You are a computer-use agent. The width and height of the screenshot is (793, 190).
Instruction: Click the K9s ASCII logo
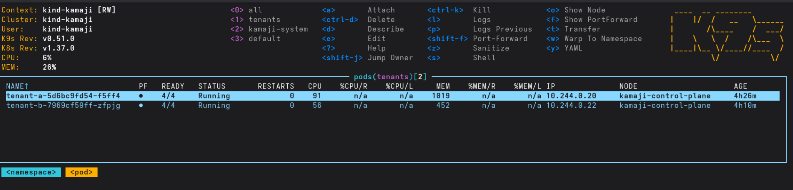[727, 36]
